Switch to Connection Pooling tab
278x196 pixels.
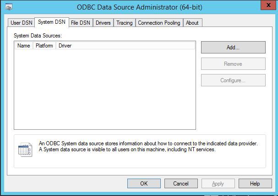[159, 23]
